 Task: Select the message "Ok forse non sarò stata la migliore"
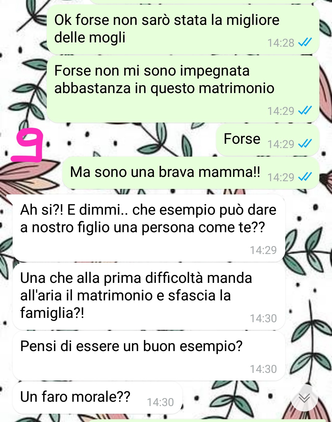pos(183,29)
